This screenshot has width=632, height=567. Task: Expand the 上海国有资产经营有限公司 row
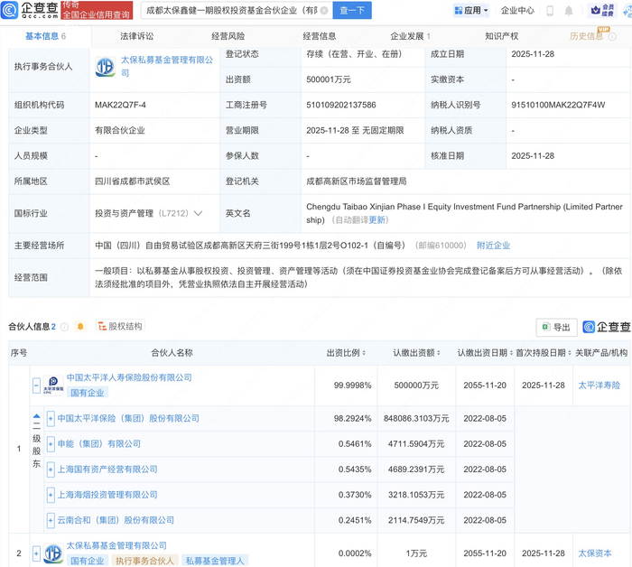coord(51,469)
